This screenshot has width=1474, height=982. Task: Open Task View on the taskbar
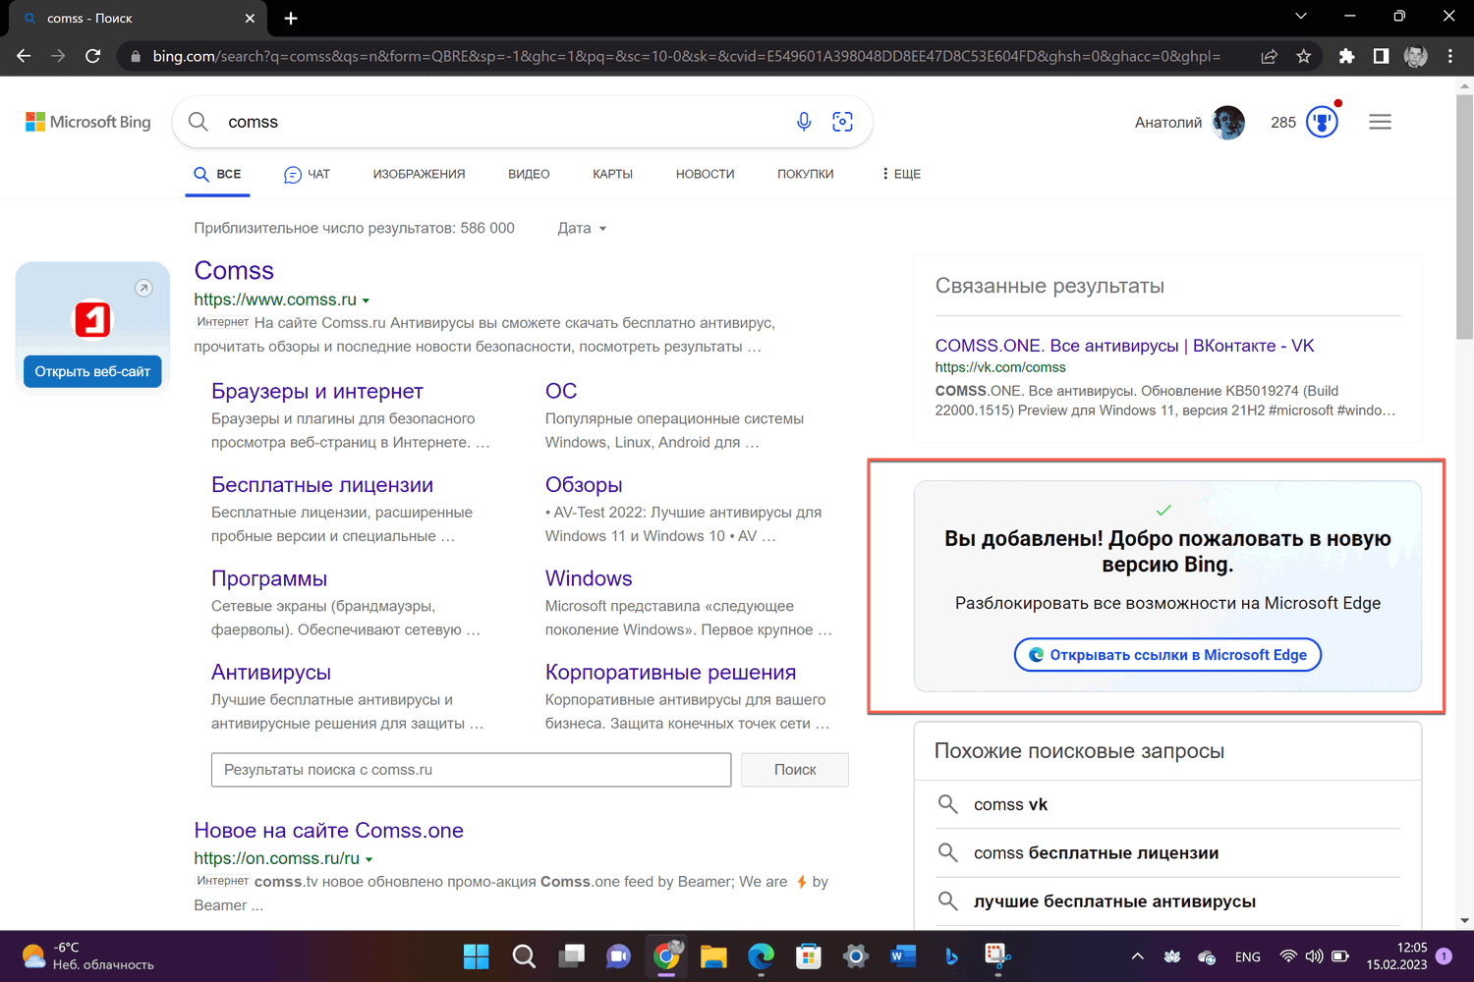pyautogui.click(x=571, y=955)
